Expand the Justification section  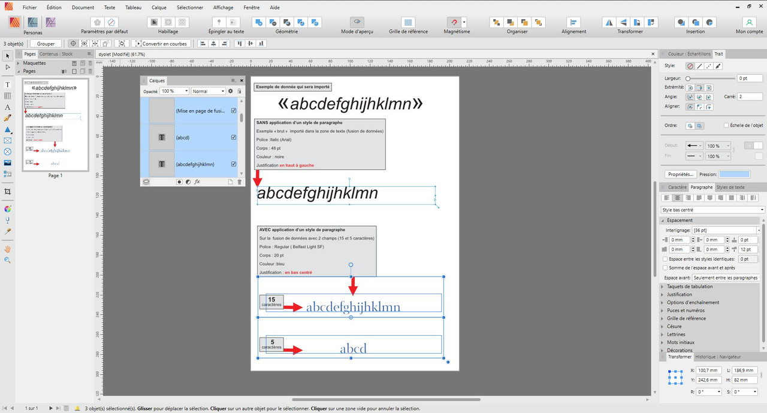[663, 294]
